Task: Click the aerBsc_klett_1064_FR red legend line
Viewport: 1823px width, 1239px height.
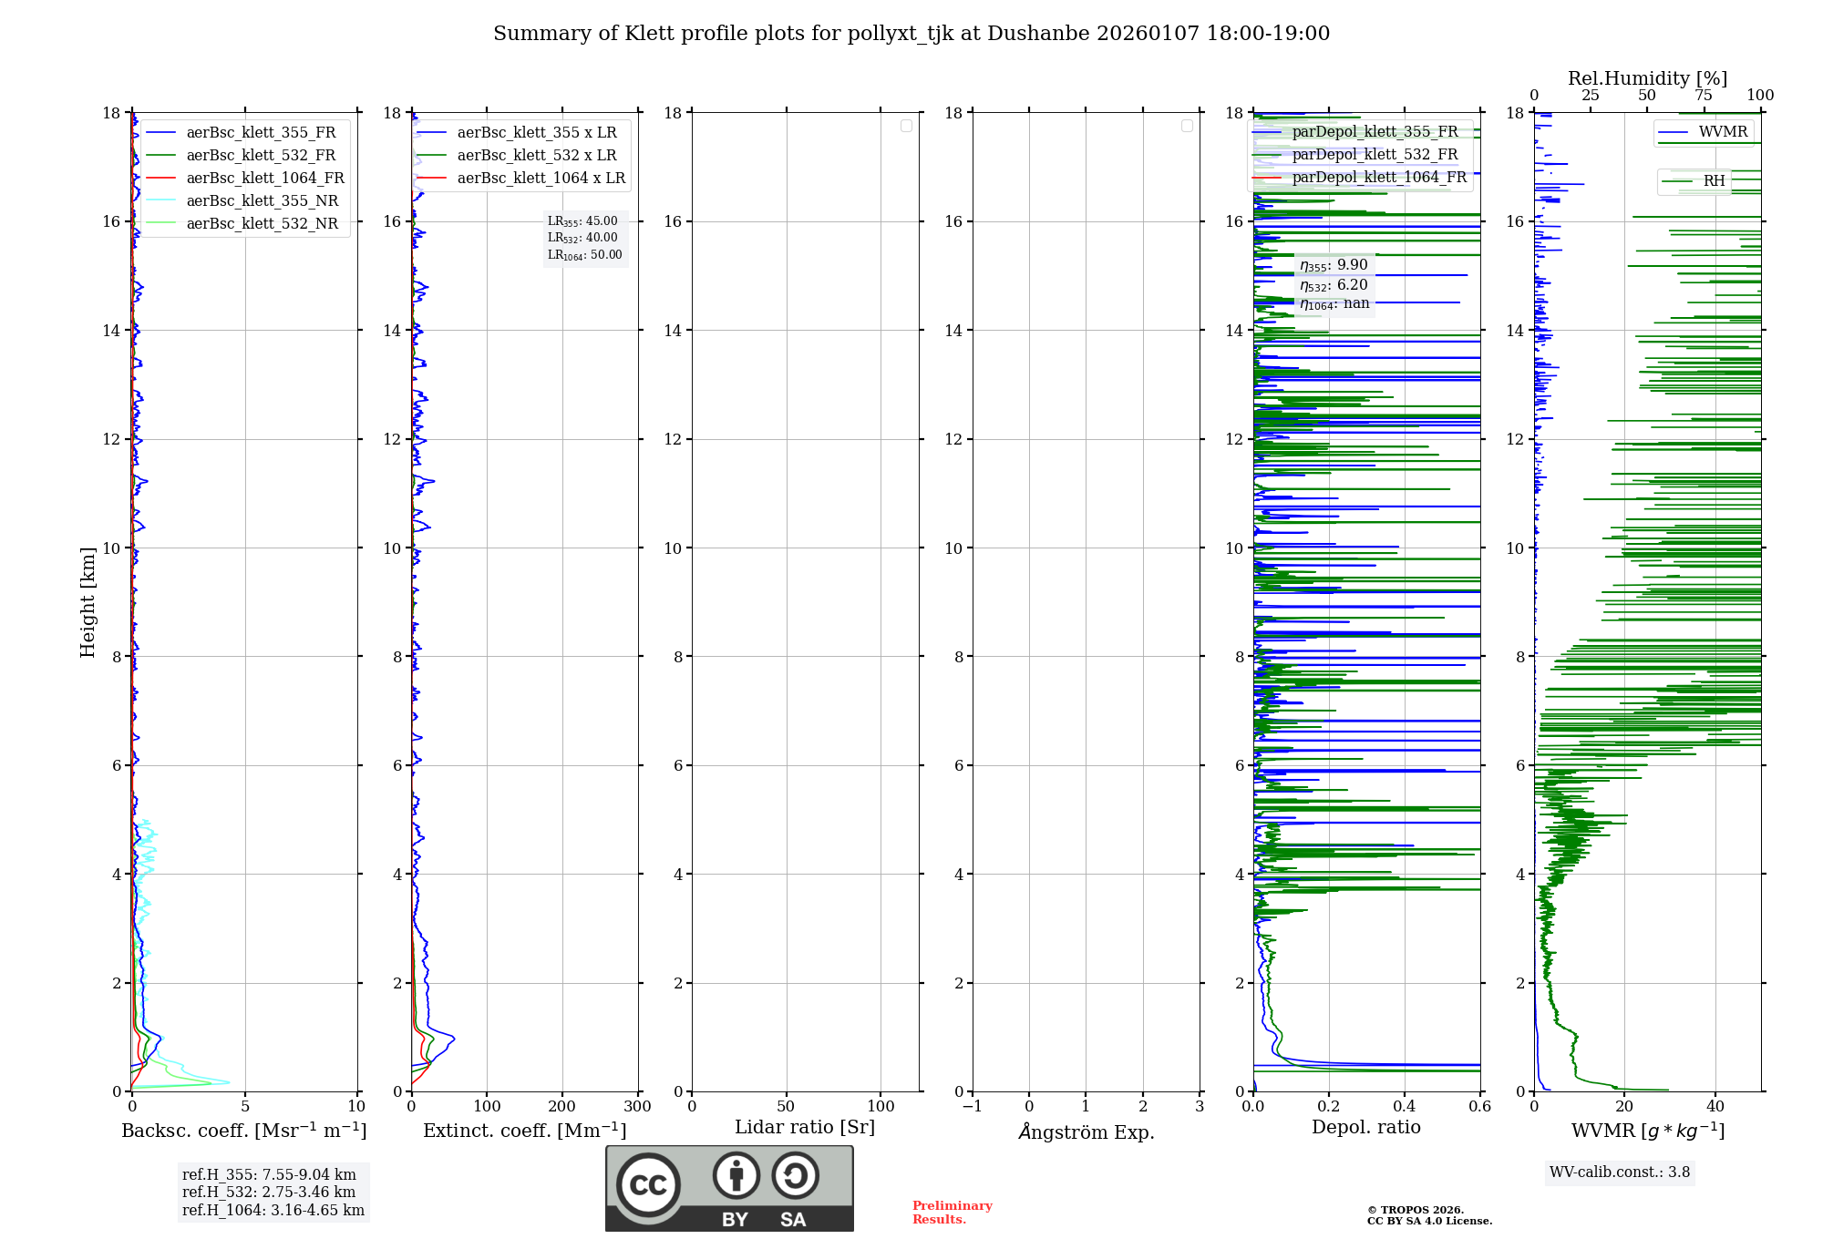Action: coord(160,179)
